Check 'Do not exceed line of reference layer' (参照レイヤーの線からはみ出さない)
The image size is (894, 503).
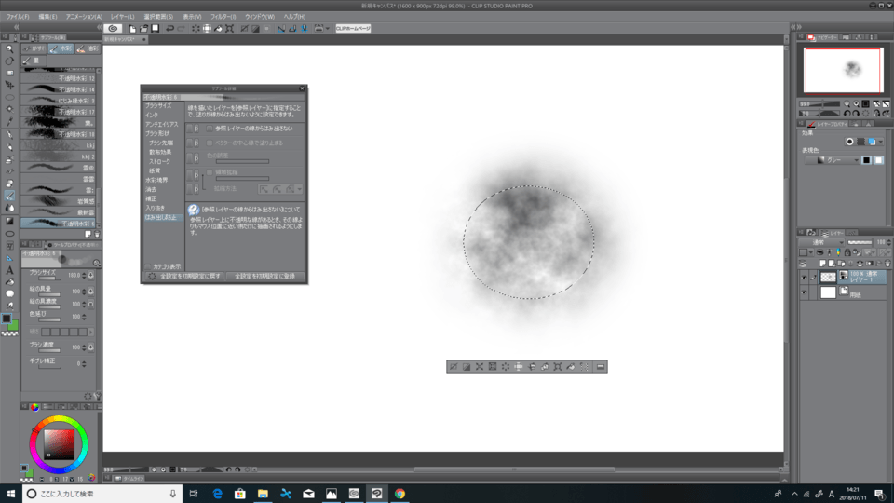coord(210,129)
